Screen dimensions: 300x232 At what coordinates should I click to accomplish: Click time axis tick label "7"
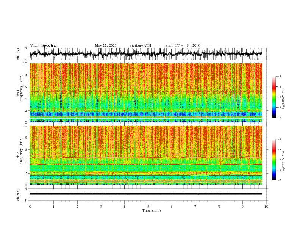(195, 207)
